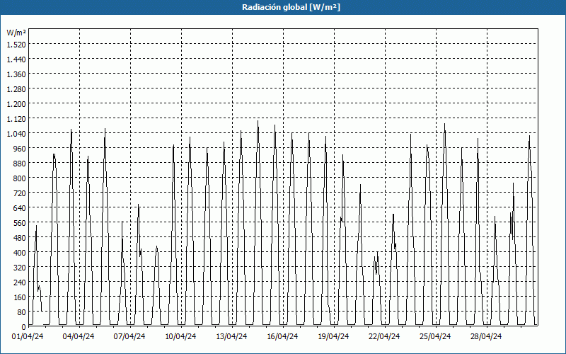Click the W/m² unit label on the axis
This screenshot has height=354, width=566.
16,33
